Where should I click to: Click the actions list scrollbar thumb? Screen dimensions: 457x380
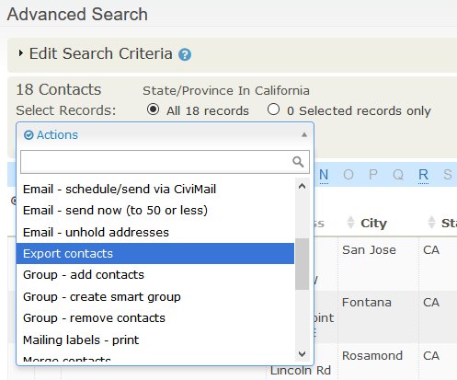tap(303, 264)
